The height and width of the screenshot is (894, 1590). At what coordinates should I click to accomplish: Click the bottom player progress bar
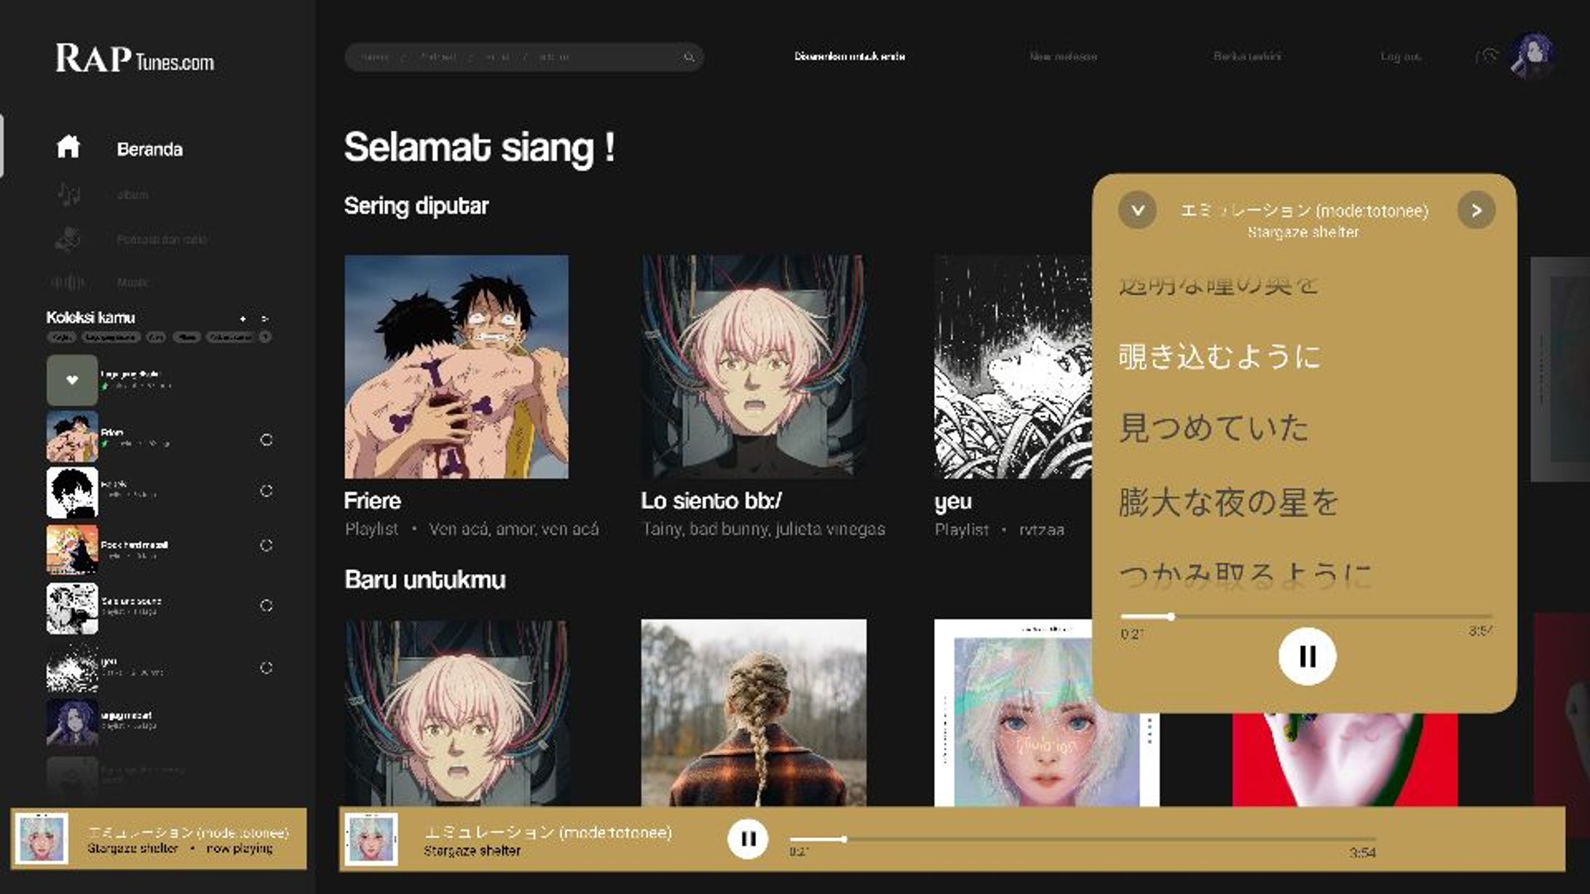(x=1082, y=839)
